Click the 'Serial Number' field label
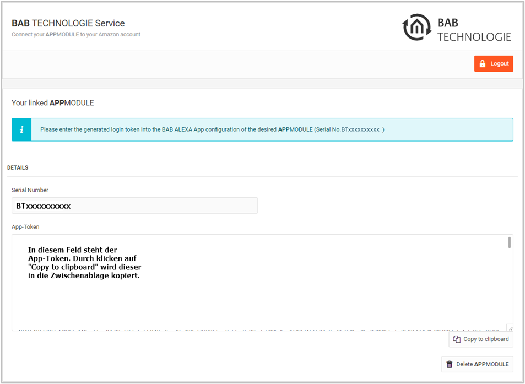This screenshot has height=384, width=525. (30, 190)
